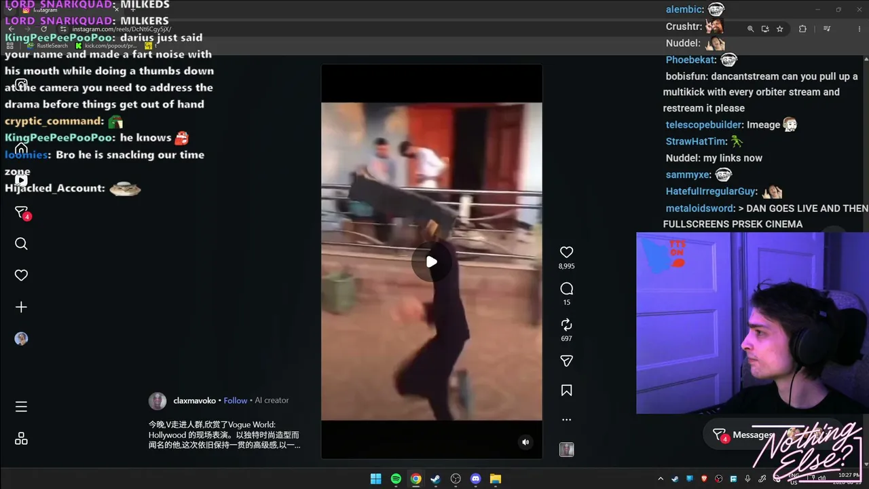Open Chrome media controls icon
Screen dimensions: 869x489
point(827,29)
